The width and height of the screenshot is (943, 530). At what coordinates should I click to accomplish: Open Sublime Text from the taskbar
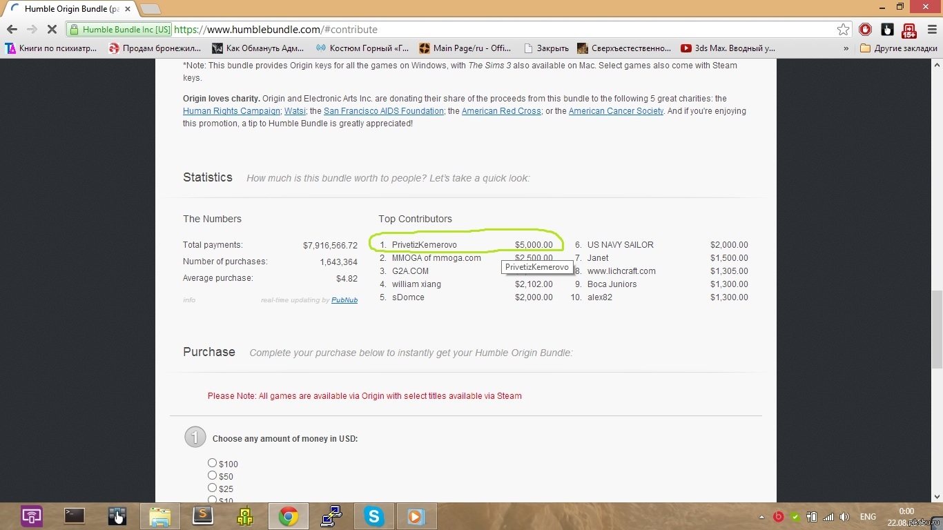pyautogui.click(x=203, y=516)
